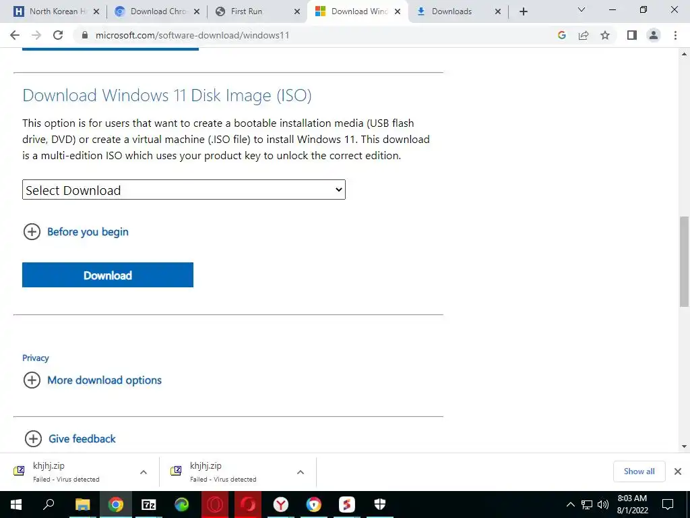Open the notification center icon
Viewport: 690px width, 518px height.
(668, 505)
